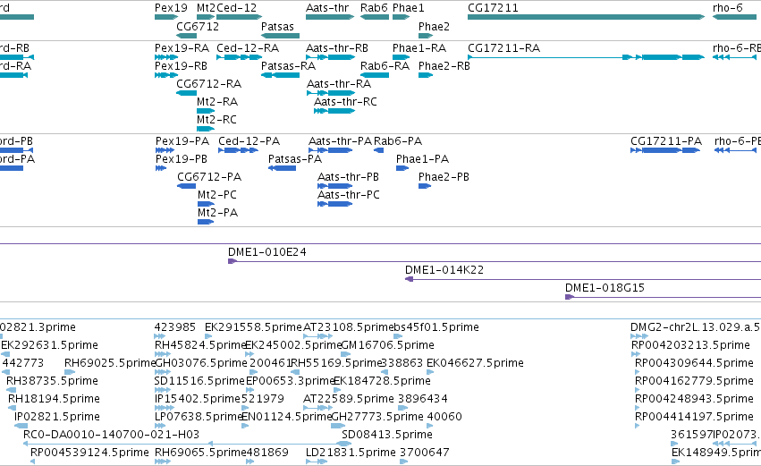Click protein Mt2-PA
The image size is (761, 466).
point(206,222)
